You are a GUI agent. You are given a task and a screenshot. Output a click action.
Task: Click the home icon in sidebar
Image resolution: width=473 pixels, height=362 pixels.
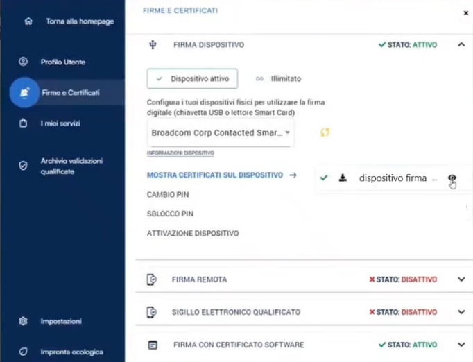[x=28, y=21]
